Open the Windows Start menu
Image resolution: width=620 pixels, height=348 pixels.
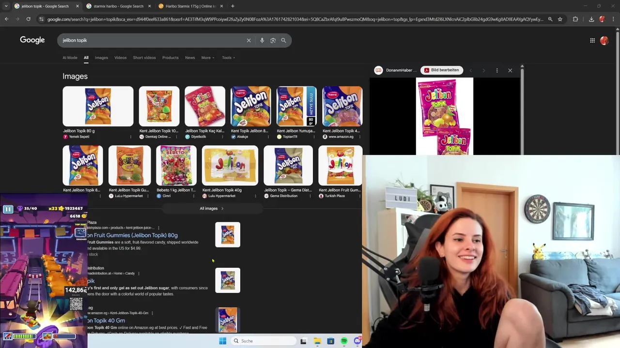[223, 341]
